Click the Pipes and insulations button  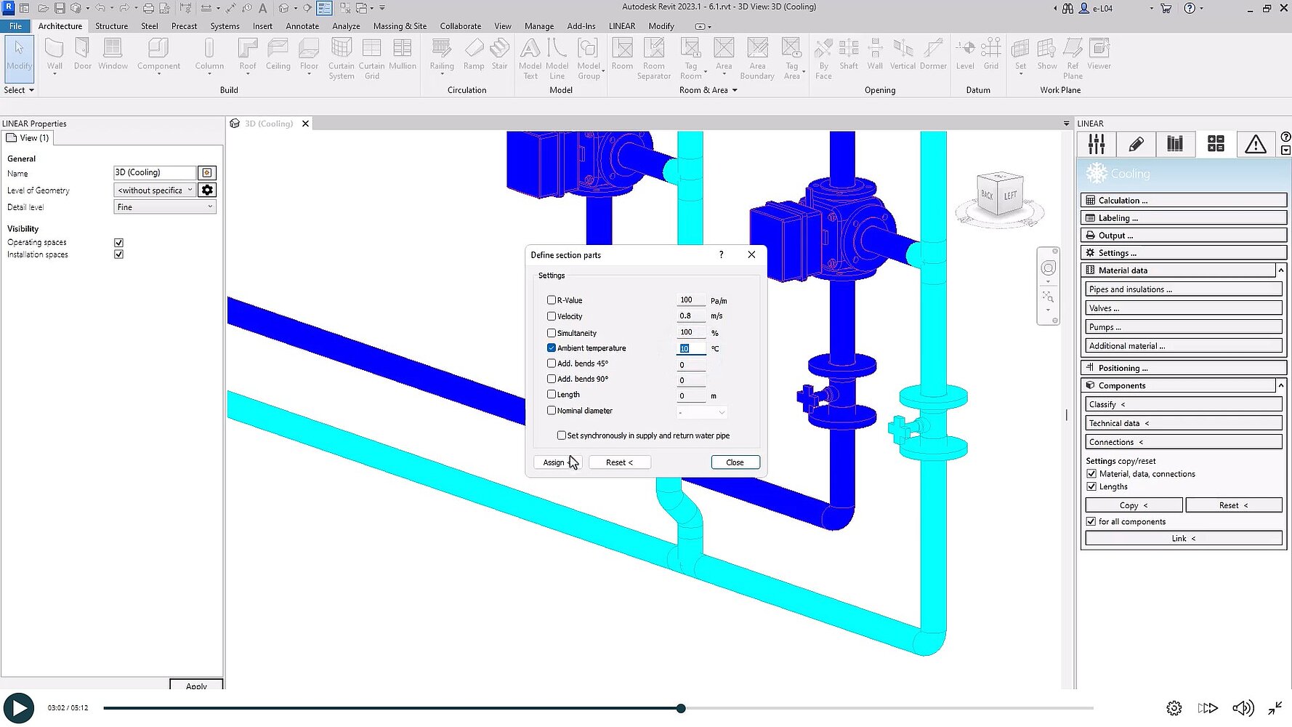click(x=1183, y=289)
